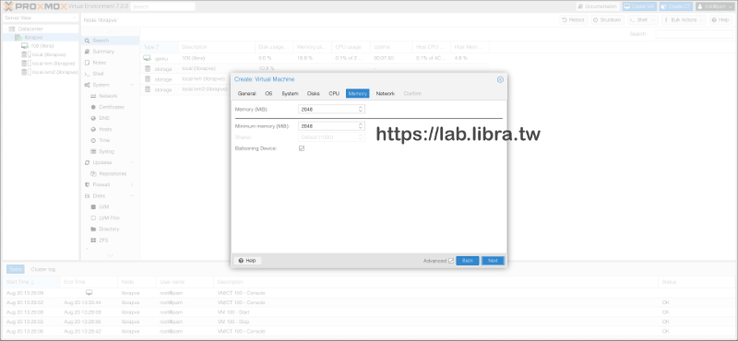Click the Create CT button

coord(676,6)
